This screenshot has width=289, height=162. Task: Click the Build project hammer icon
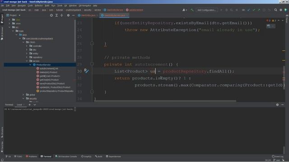(x=192, y=10)
